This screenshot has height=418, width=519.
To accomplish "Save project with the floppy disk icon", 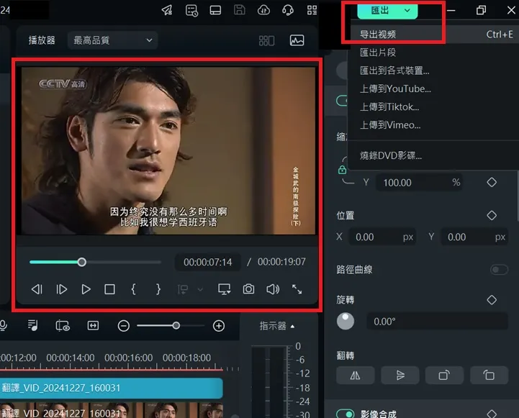I will [239, 10].
